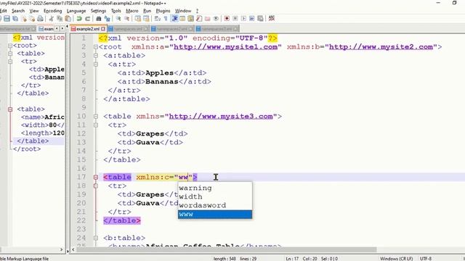
Task: Click the Close document toolbar icon
Action: [x=24, y=19]
